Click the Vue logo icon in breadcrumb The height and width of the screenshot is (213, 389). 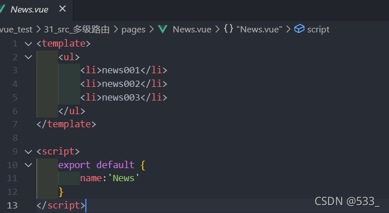[x=163, y=29]
